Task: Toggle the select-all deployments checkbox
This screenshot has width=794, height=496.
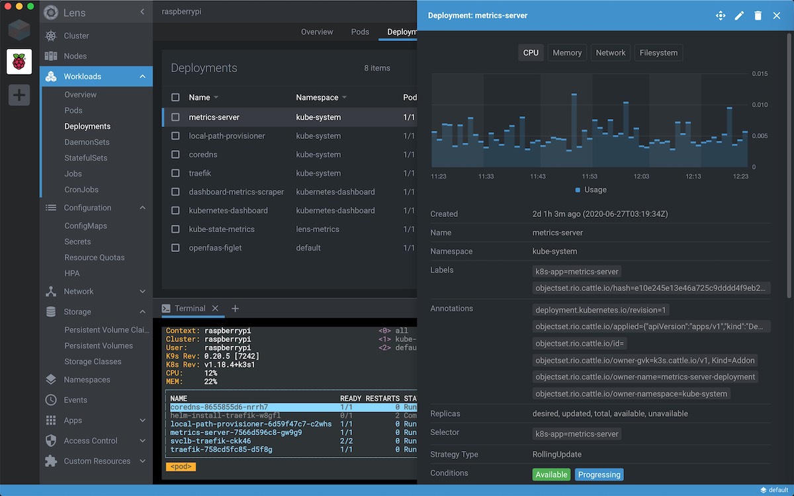Action: [x=175, y=97]
